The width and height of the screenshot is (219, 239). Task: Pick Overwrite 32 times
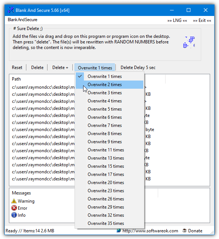pyautogui.click(x=109, y=215)
